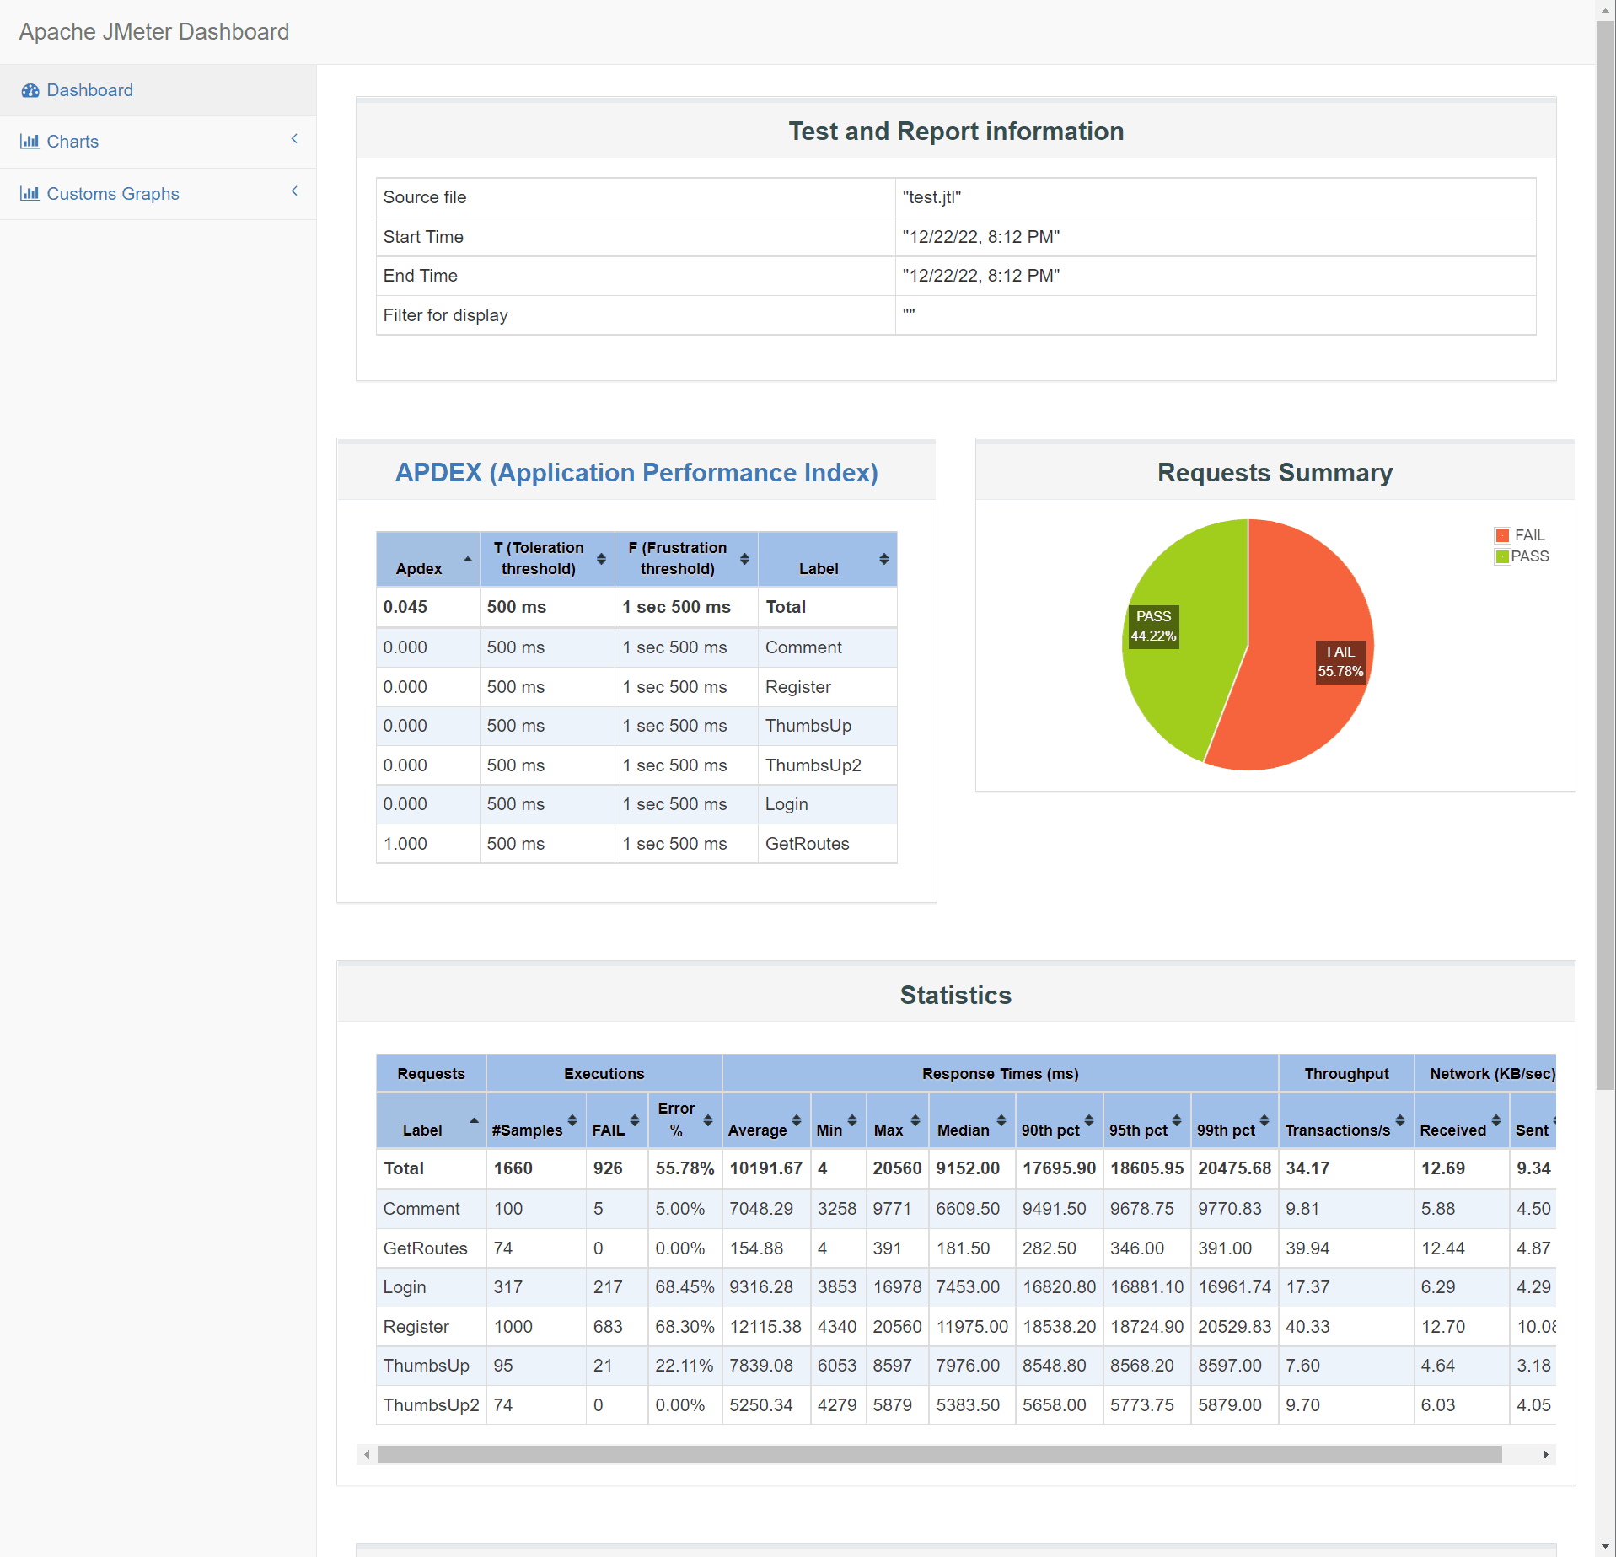
Task: Select the "1660" Total samples cell
Action: click(535, 1168)
